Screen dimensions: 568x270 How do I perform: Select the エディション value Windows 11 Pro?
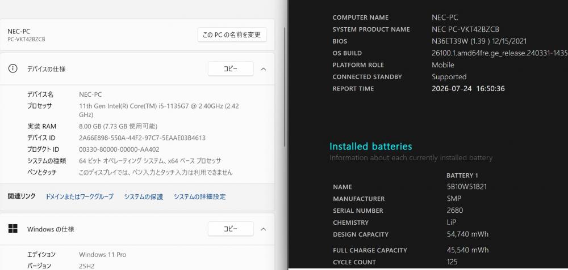(x=102, y=255)
